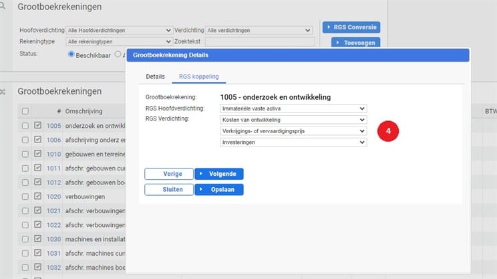
Task: Click the shuffle icon beside lower Grootboekrekeningen heading
Action: (x=3, y=92)
